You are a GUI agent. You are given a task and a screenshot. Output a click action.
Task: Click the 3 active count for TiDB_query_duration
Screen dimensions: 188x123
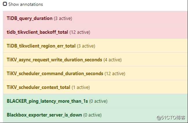63,18
